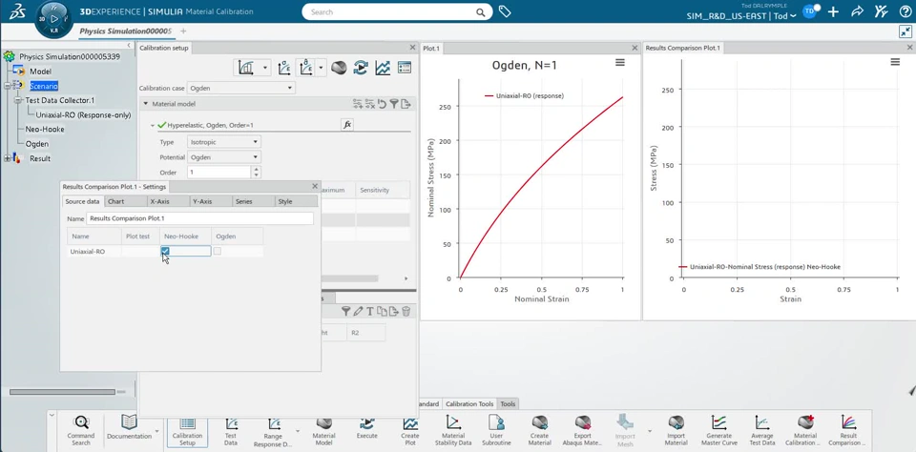Click the list view icon in Calibration setup toolbar
The image size is (916, 452).
pos(405,69)
